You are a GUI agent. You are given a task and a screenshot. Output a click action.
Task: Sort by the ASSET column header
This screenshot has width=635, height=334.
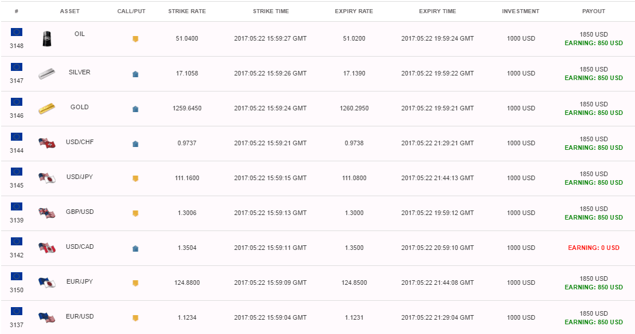pos(70,11)
